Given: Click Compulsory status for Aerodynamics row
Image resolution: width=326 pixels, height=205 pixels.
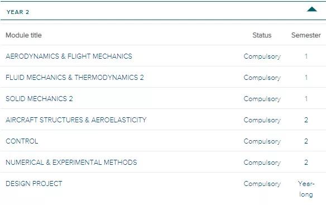Looking at the screenshot, I should [262, 56].
